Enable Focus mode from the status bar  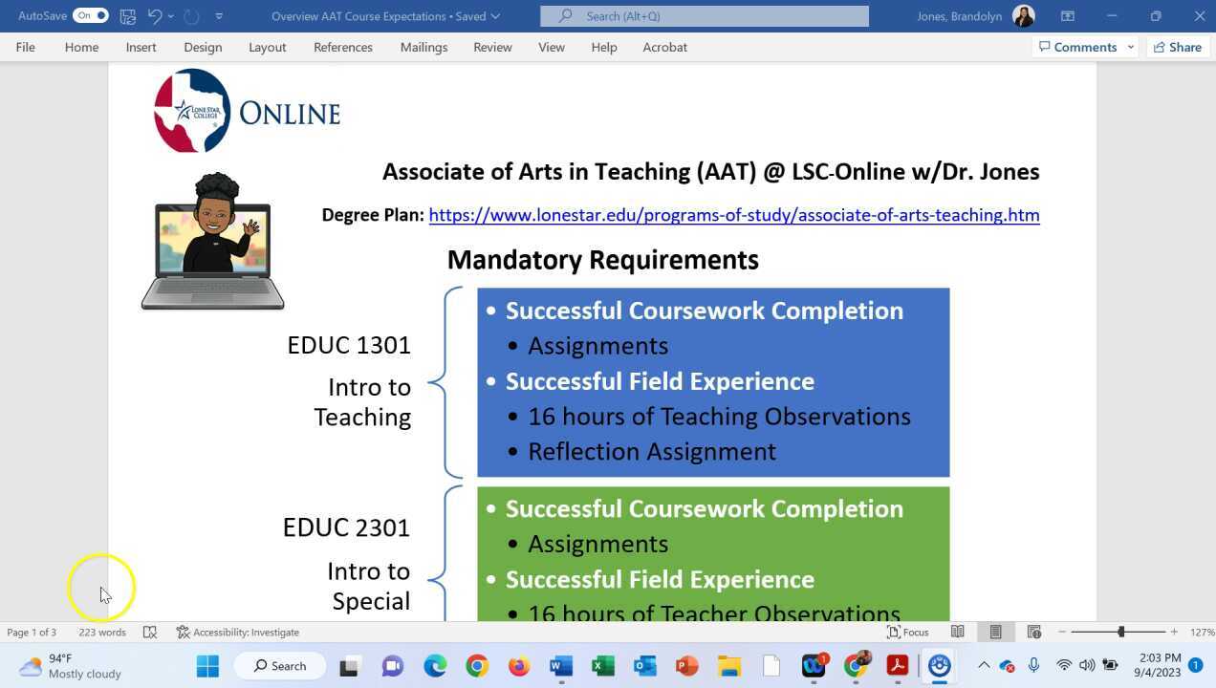click(x=908, y=632)
